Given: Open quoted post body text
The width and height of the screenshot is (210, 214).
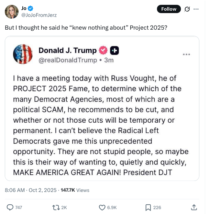Looking at the screenshot, I should [x=101, y=125].
